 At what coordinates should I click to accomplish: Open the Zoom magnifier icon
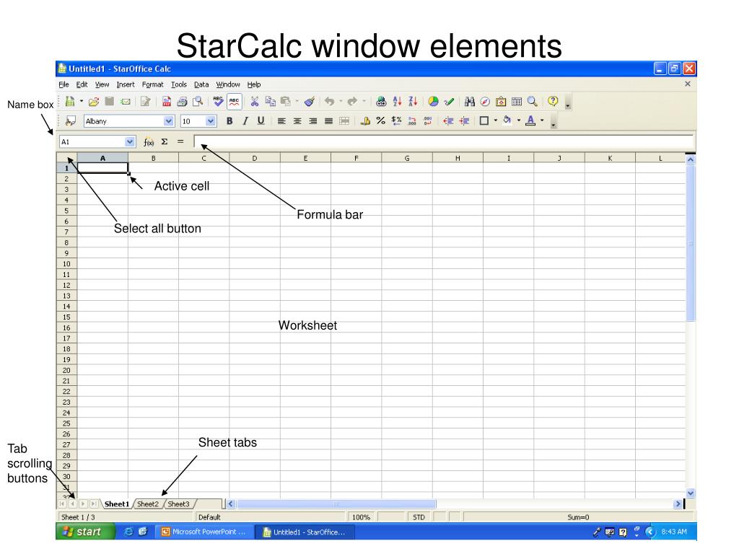[532, 101]
